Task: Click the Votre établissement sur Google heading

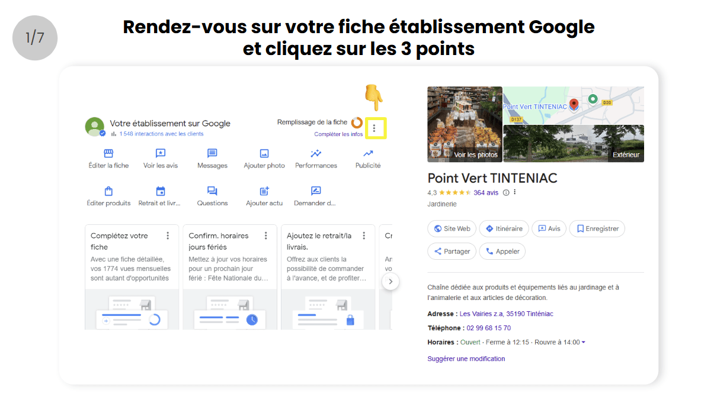Action: click(x=170, y=124)
